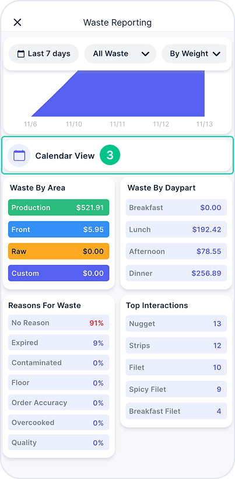The height and width of the screenshot is (479, 235).
Task: Open the No Reason 91% entry
Action: (x=58, y=323)
